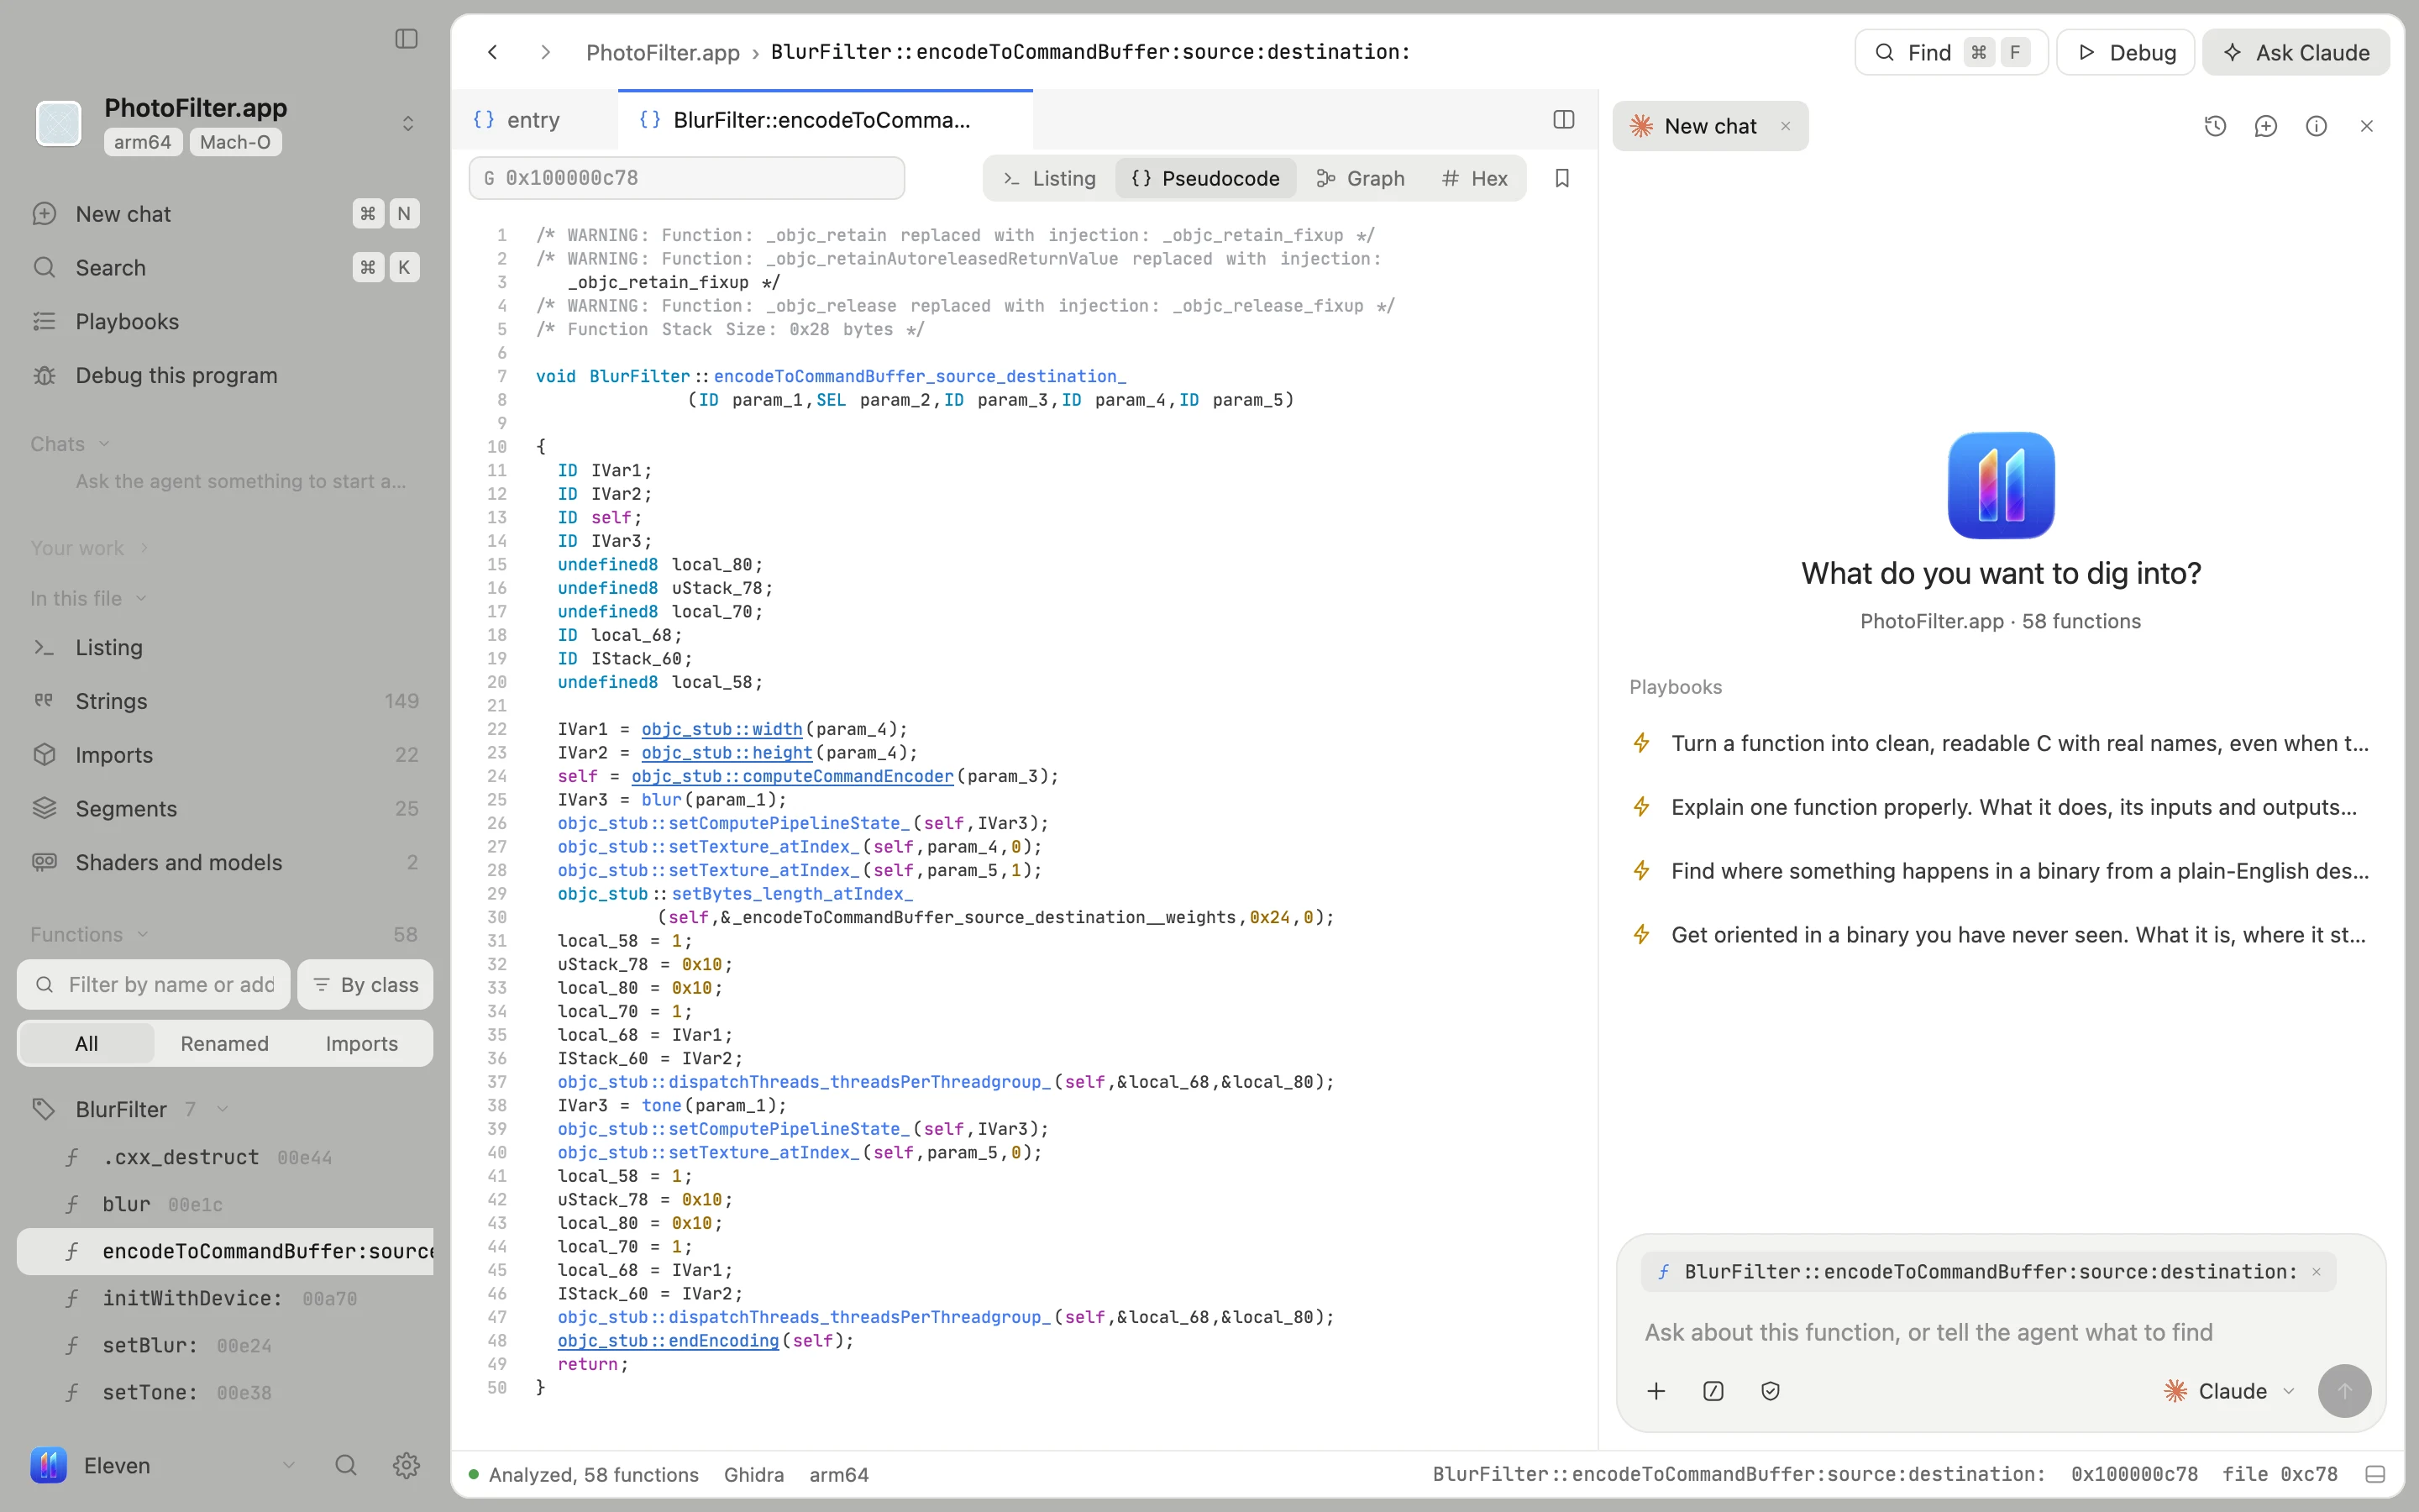Image resolution: width=2419 pixels, height=1512 pixels.
Task: Collapse the In this file section
Action: point(89,598)
